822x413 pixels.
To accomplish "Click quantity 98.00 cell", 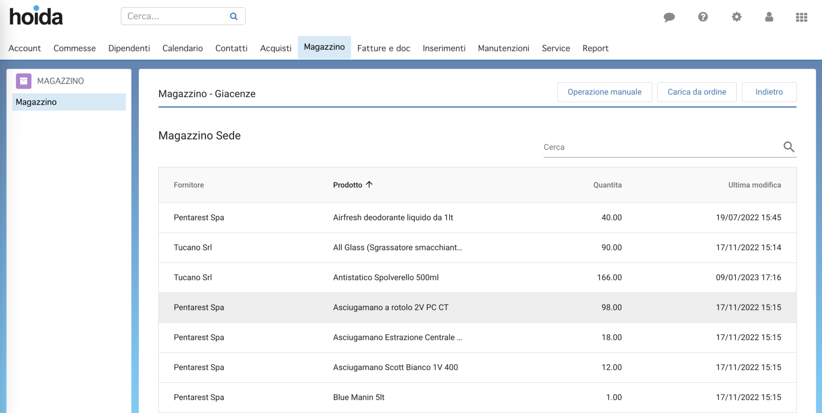I will click(611, 307).
